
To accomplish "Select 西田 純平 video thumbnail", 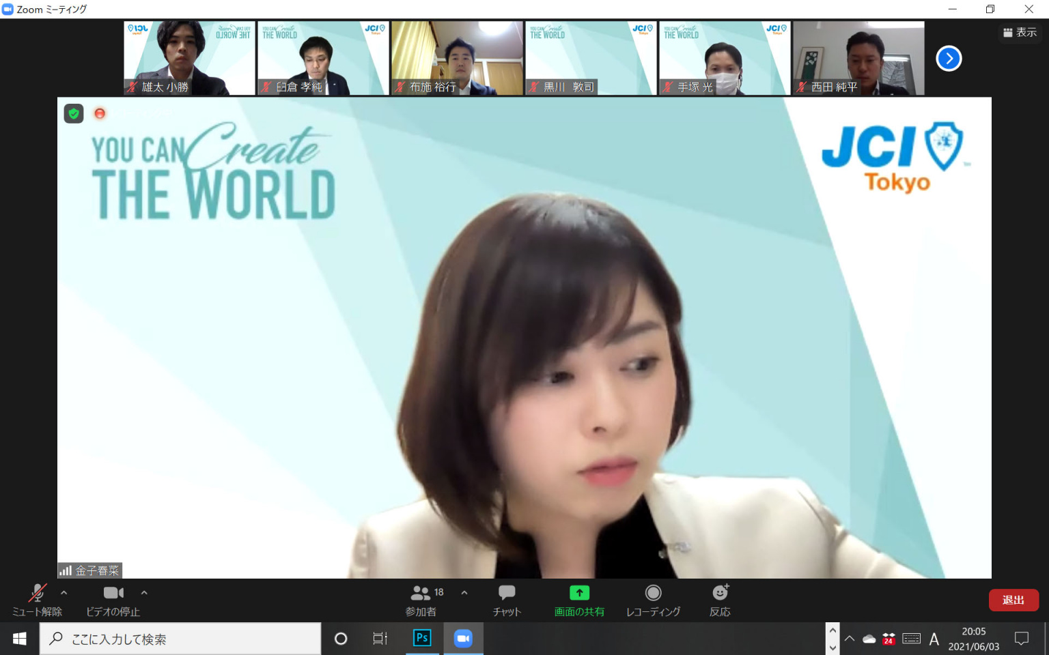I will (x=858, y=58).
